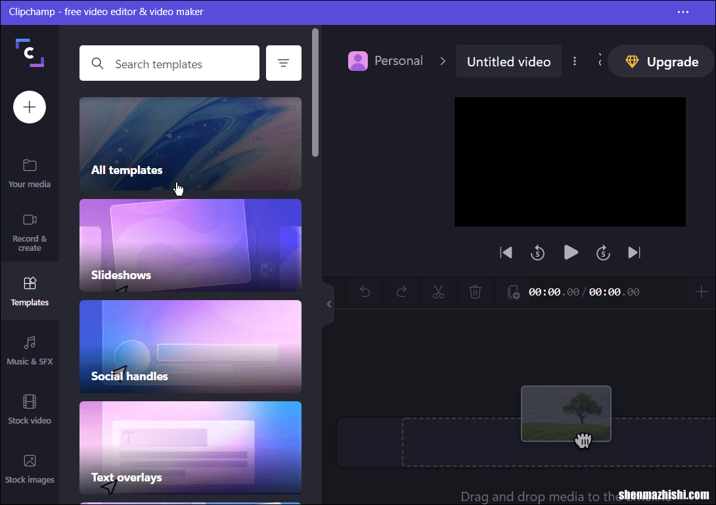This screenshot has height=505, width=716.
Task: Open the title bar ellipsis menu
Action: pos(683,12)
